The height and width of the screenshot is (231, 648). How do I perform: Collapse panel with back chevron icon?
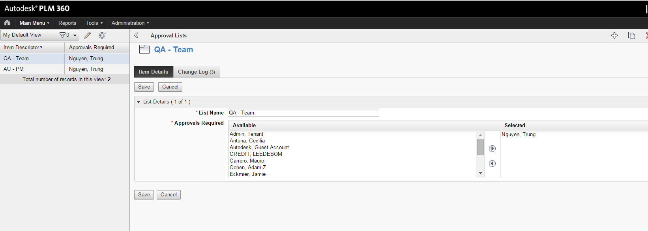pyautogui.click(x=136, y=35)
